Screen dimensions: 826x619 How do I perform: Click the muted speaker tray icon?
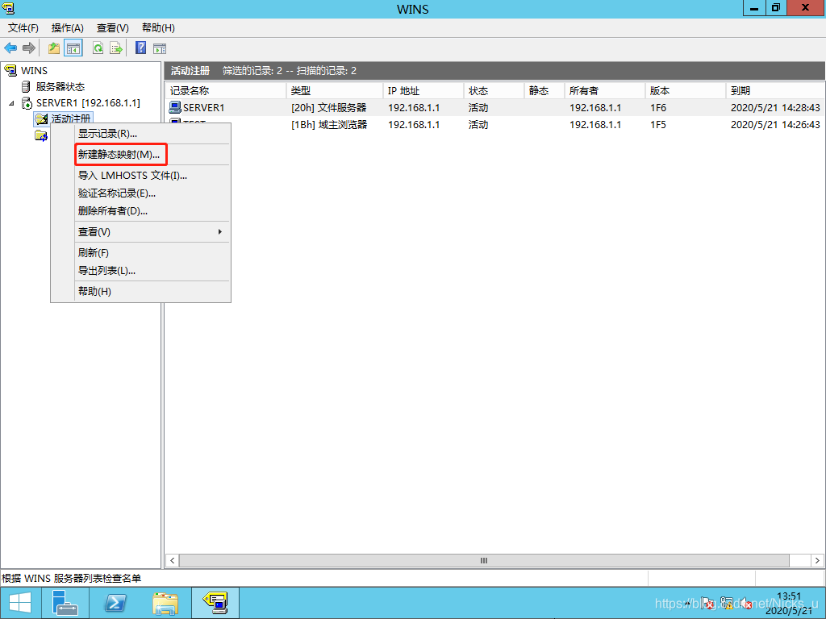pyautogui.click(x=745, y=604)
